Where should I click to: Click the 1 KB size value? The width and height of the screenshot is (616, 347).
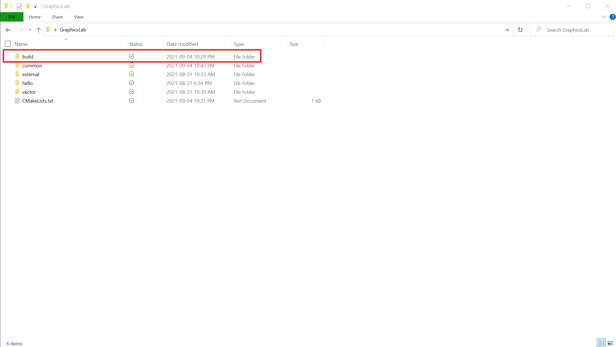316,101
